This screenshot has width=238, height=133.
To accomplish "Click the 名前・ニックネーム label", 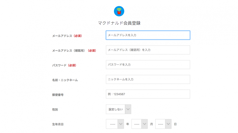I will click(x=65, y=80).
